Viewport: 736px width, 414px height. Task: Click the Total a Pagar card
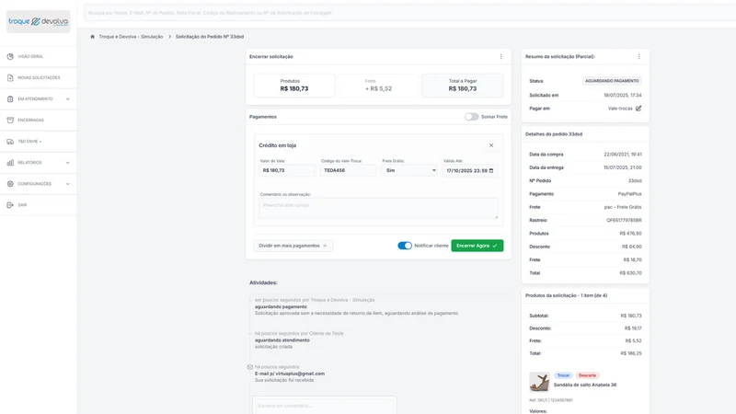tap(463, 86)
